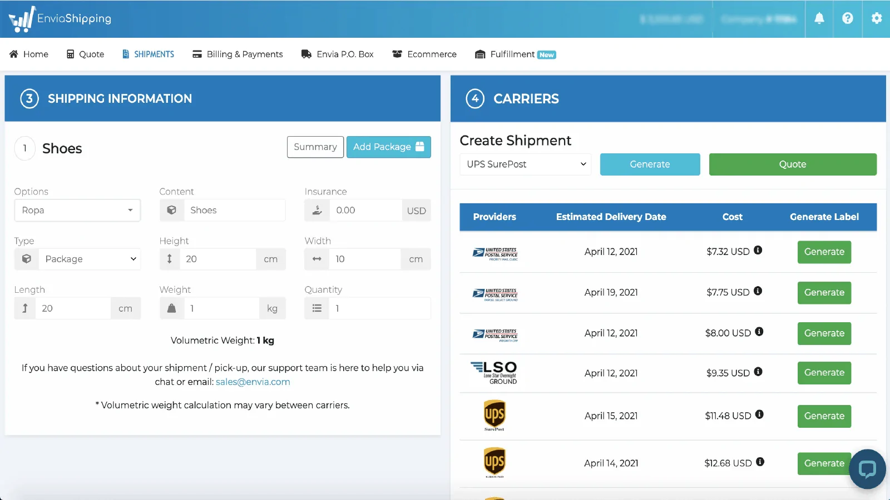Click the UPS SurePost carrier logo
890x500 pixels.
tap(495, 416)
